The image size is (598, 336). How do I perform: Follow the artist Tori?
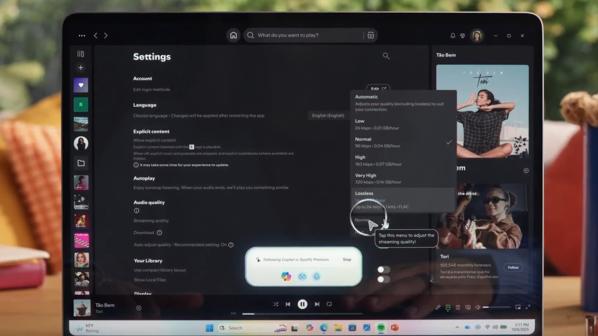pos(513,268)
